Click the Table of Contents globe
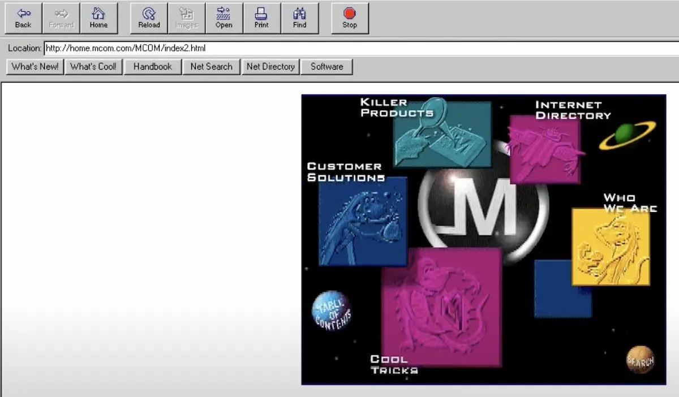Screen dimensions: 679x397 click(x=332, y=310)
